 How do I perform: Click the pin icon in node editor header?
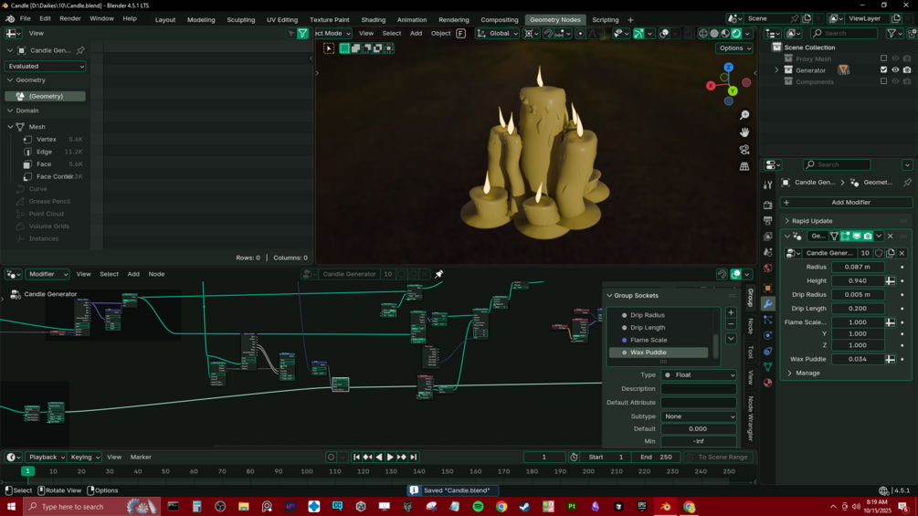(x=439, y=274)
